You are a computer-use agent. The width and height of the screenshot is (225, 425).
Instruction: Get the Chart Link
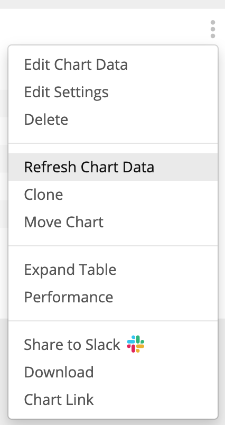(x=59, y=400)
